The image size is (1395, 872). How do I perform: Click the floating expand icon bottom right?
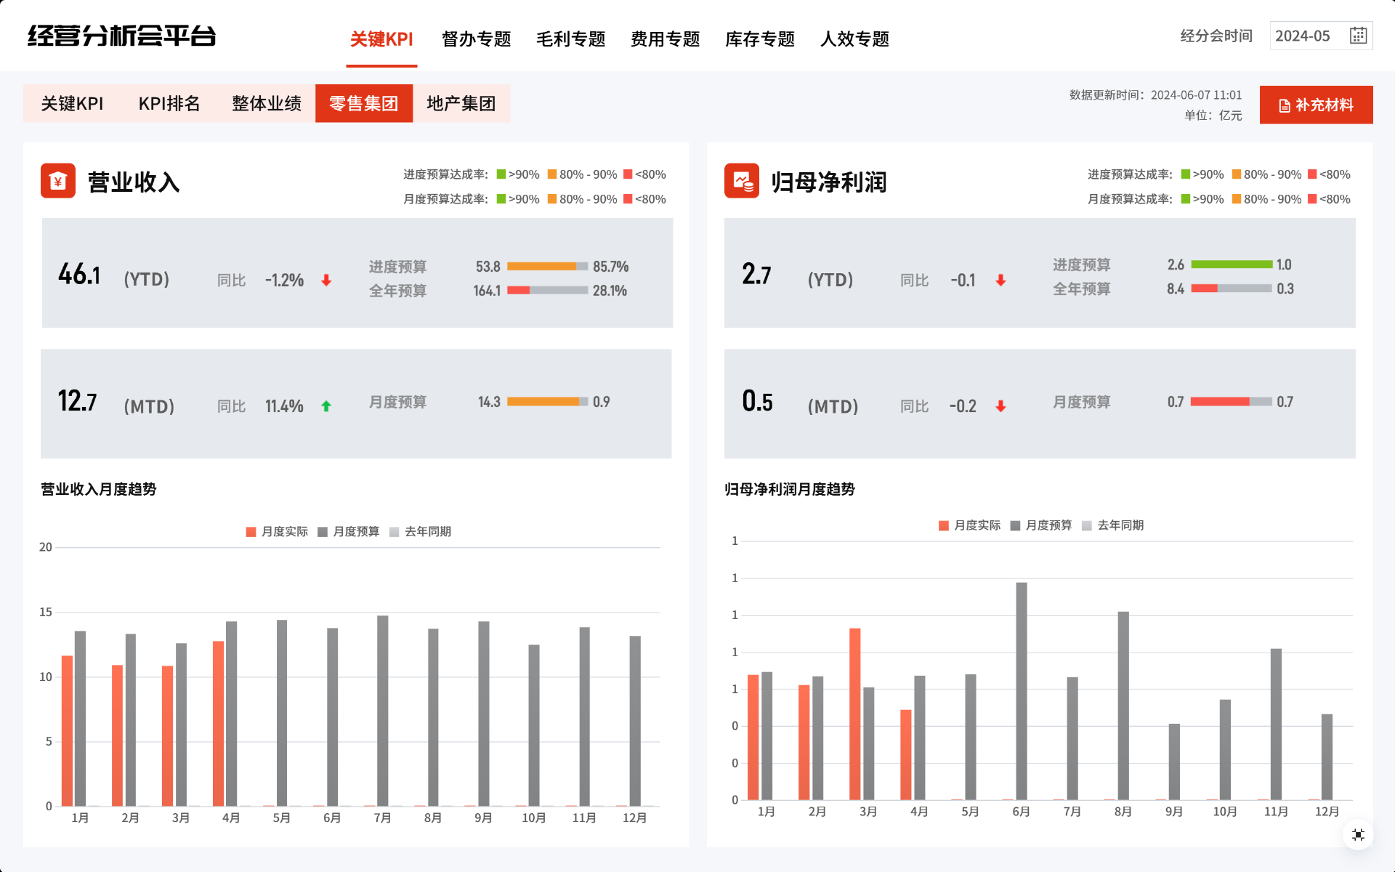pos(1358,834)
